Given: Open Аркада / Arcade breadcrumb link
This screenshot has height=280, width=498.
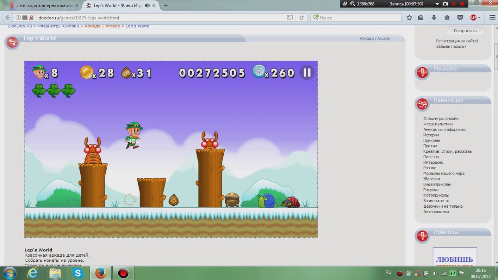Looking at the screenshot, I should tap(102, 26).
